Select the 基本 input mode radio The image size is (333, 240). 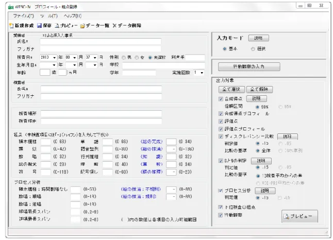tap(224, 49)
